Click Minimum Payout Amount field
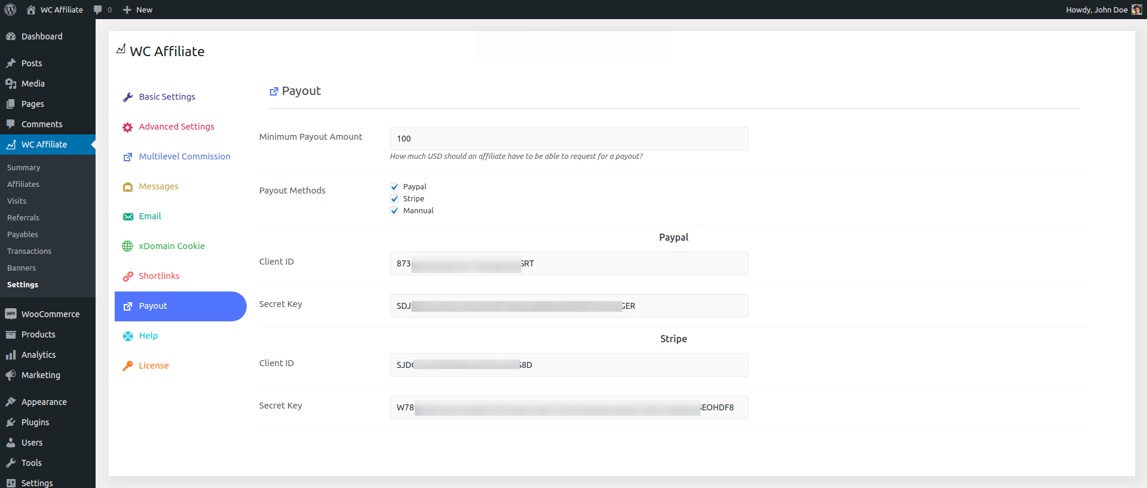The height and width of the screenshot is (488, 1147). (569, 139)
